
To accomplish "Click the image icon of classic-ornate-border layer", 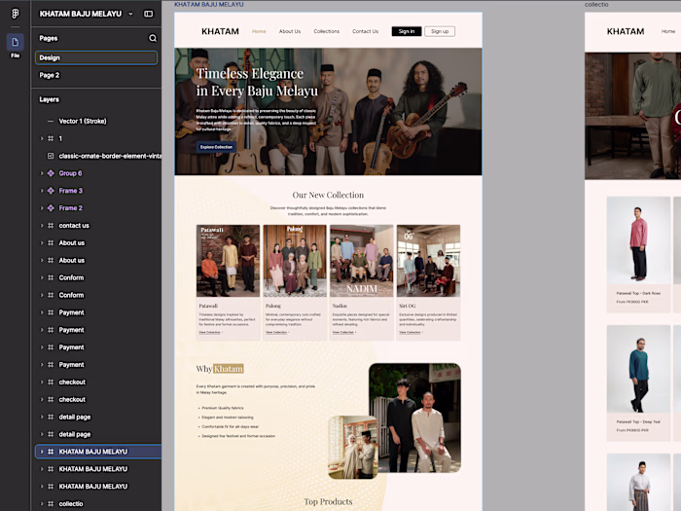I will (51, 156).
